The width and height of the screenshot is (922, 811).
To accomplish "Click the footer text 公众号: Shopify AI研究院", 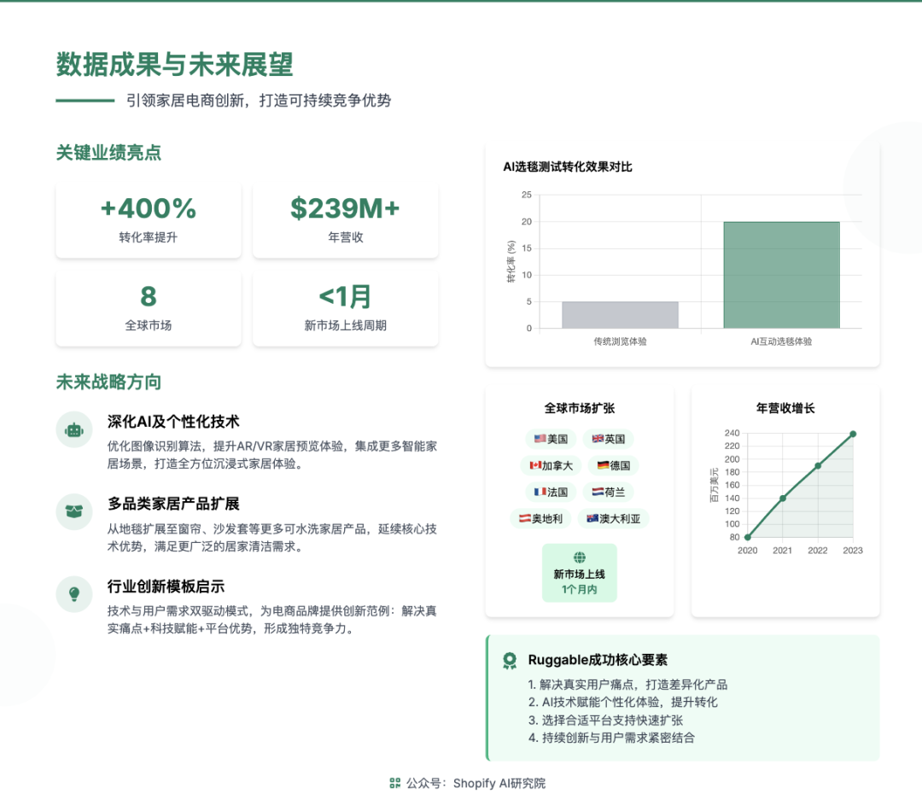I will [x=476, y=784].
